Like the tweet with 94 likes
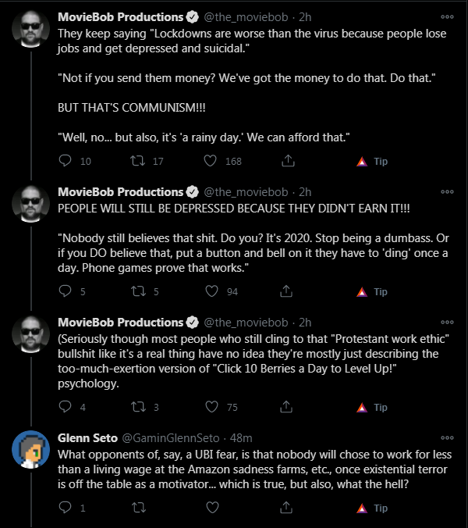 tap(212, 291)
